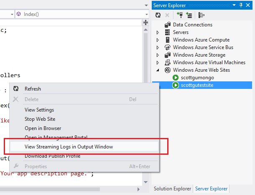Image resolution: width=255 pixels, height=195 pixels.
Task: Close the Server Explorer panel
Action: [248, 5]
